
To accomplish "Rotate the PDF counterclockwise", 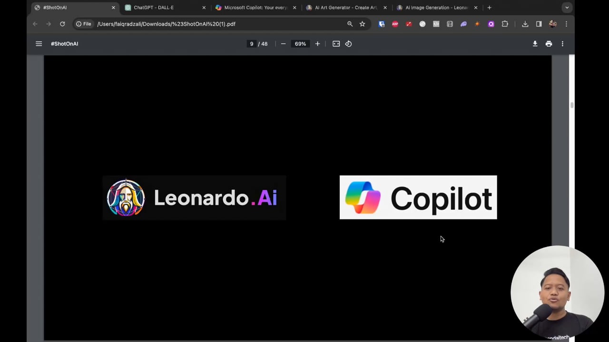I will coord(348,44).
